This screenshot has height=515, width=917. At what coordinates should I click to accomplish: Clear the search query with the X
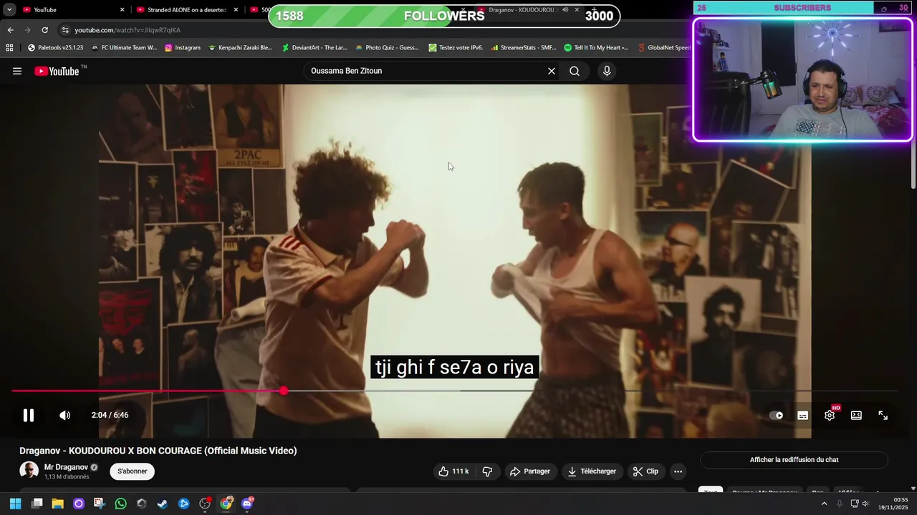pyautogui.click(x=552, y=71)
